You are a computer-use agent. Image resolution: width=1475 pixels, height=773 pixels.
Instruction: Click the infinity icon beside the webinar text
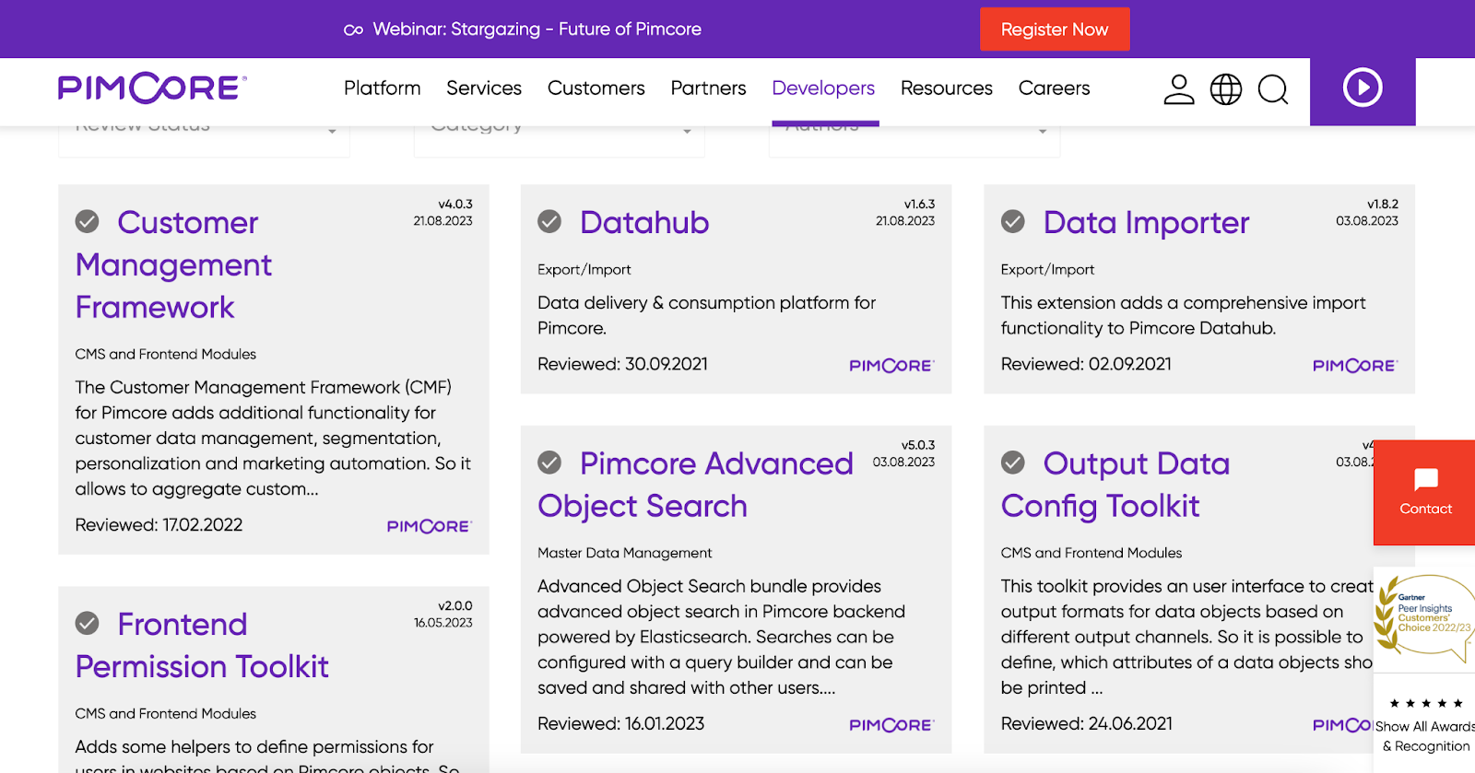click(x=353, y=30)
